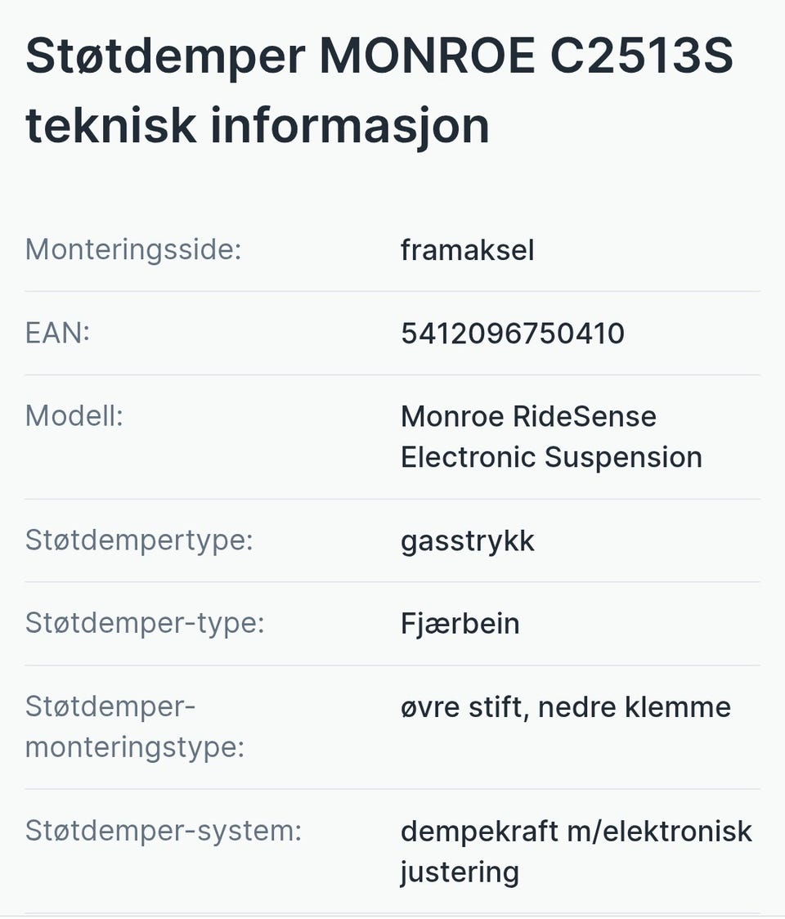Screen dimensions: 785x919
Task: Select the value 'Fjærbein'
Action: (x=460, y=624)
